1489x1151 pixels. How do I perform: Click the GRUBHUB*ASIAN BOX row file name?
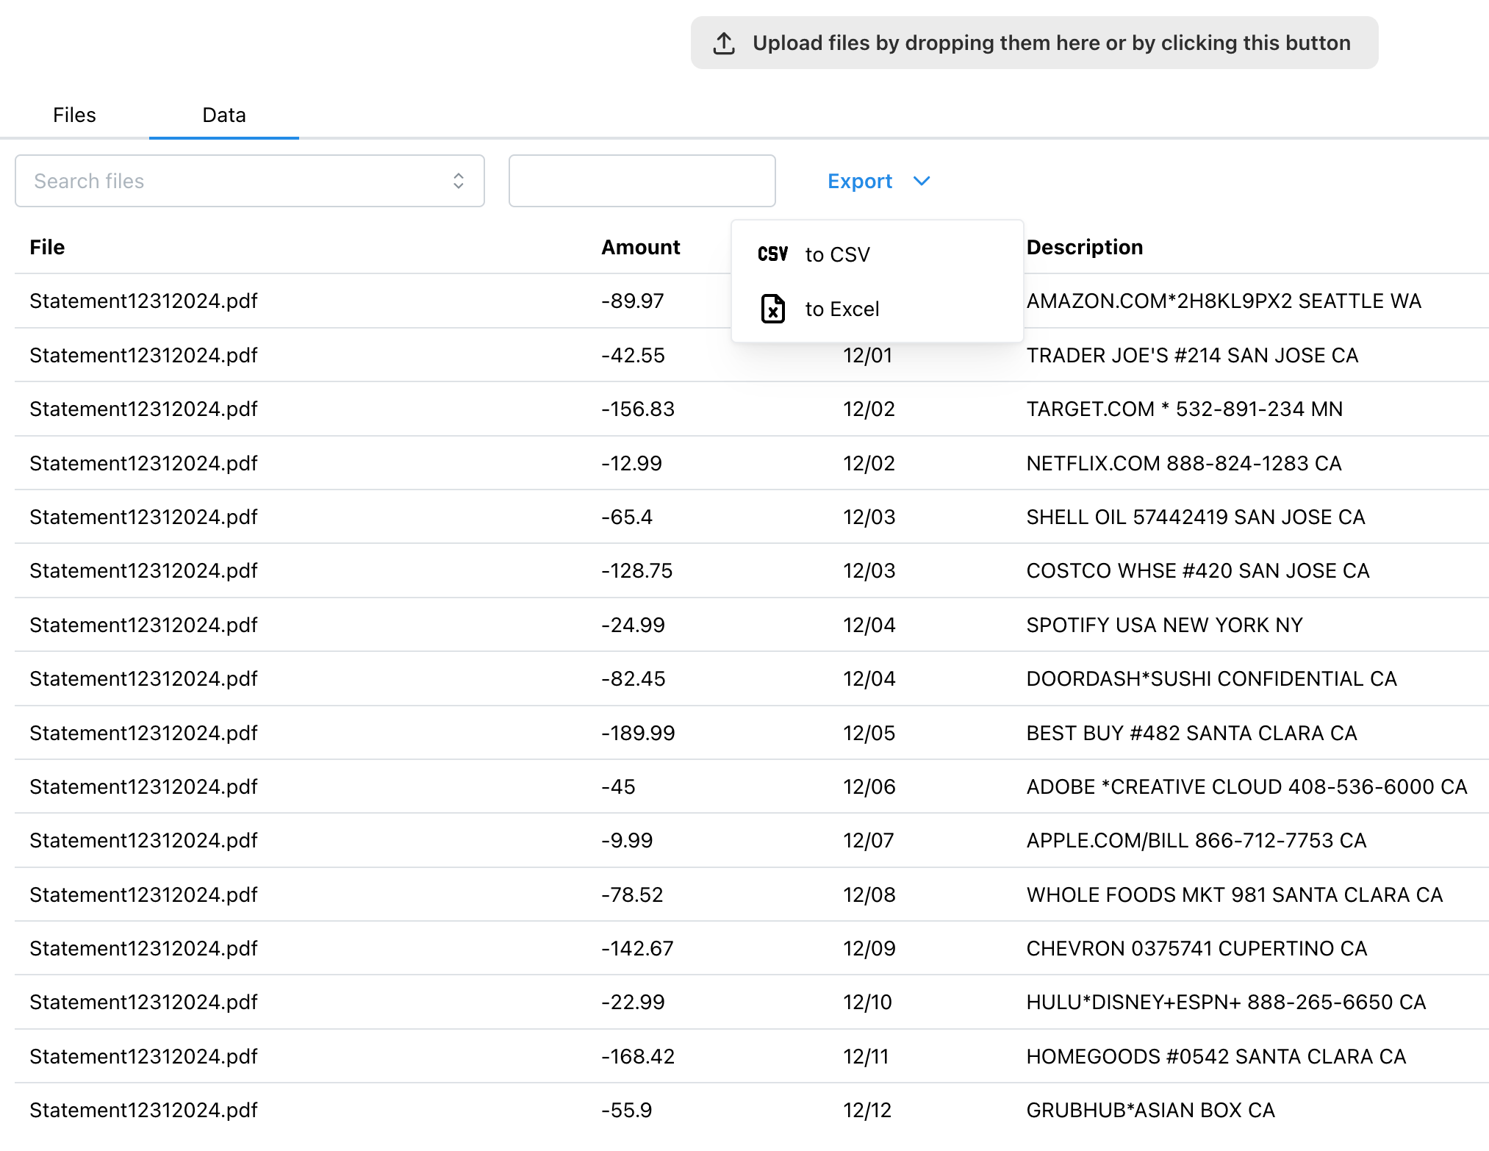click(x=143, y=1110)
